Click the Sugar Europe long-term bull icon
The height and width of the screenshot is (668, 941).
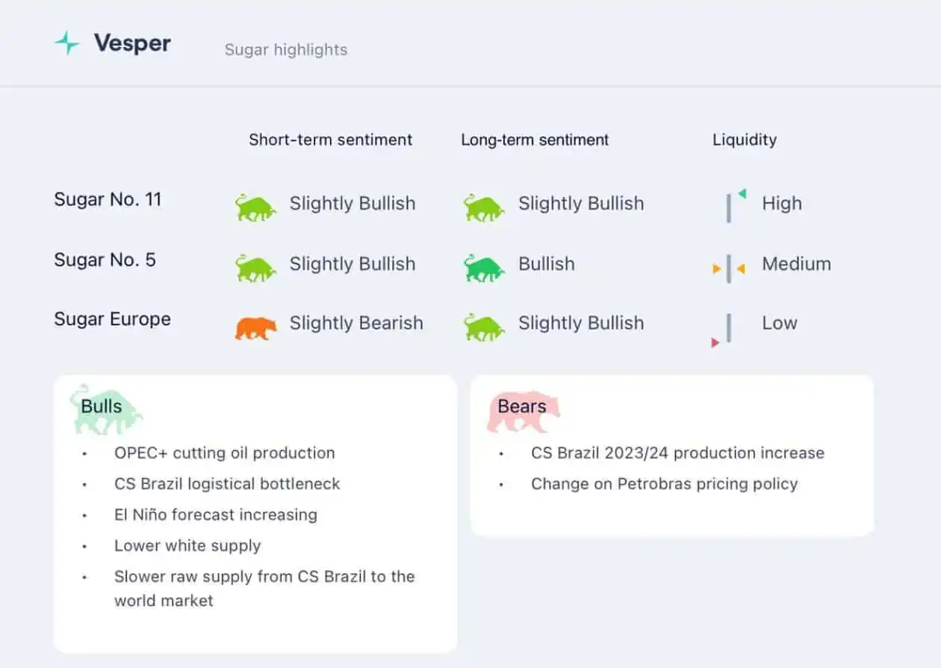point(484,327)
